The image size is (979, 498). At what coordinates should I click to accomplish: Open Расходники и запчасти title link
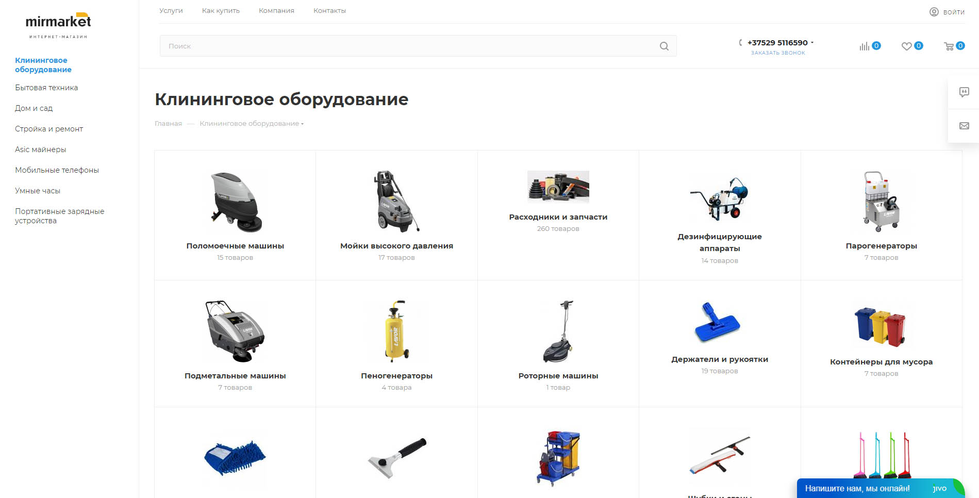558,217
